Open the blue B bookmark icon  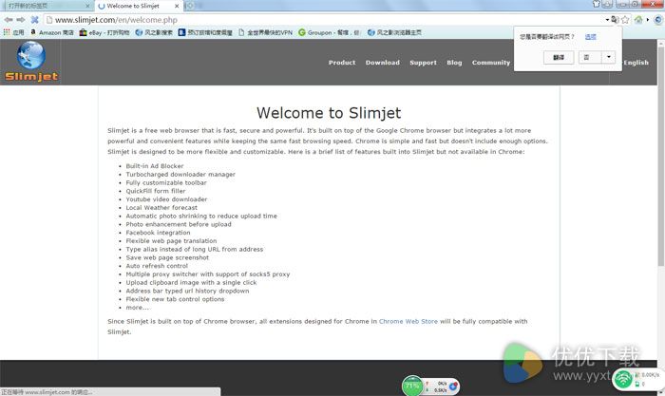pos(181,32)
